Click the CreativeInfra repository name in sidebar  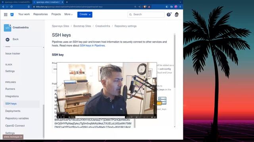click(21, 28)
